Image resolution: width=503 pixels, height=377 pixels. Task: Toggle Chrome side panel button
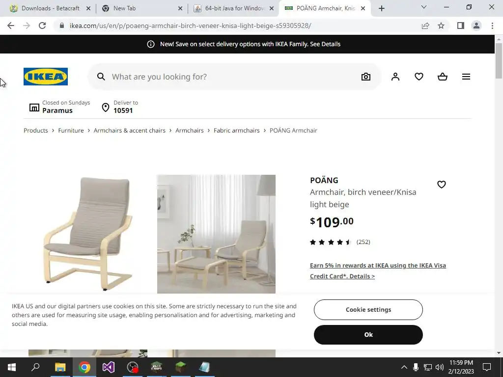[x=461, y=26]
